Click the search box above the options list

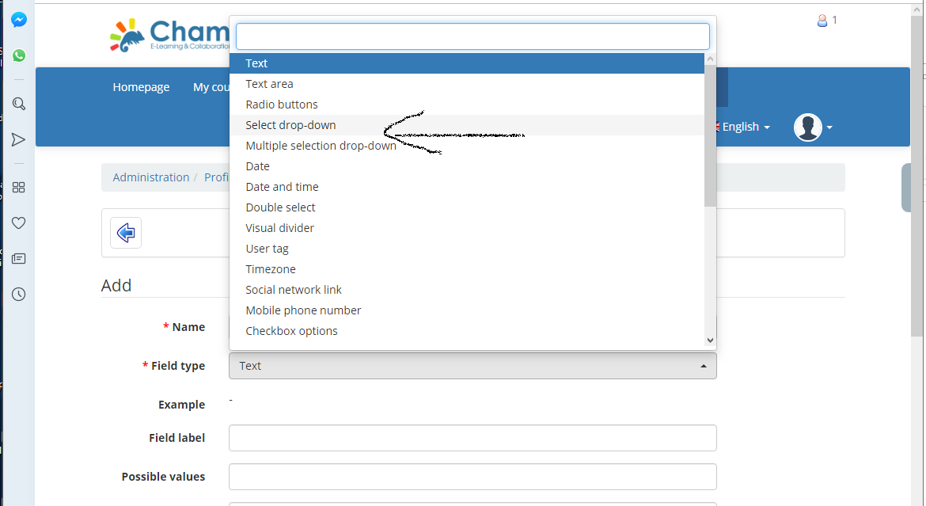472,36
